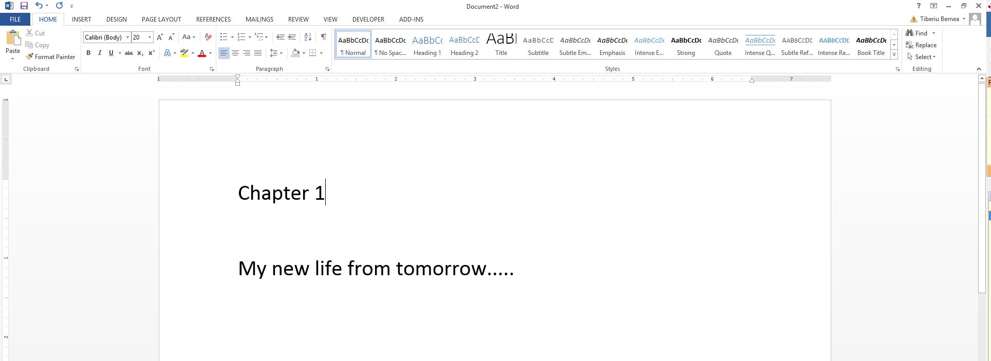Grow font size with the larger A icon
This screenshot has width=991, height=361.
coord(160,37)
